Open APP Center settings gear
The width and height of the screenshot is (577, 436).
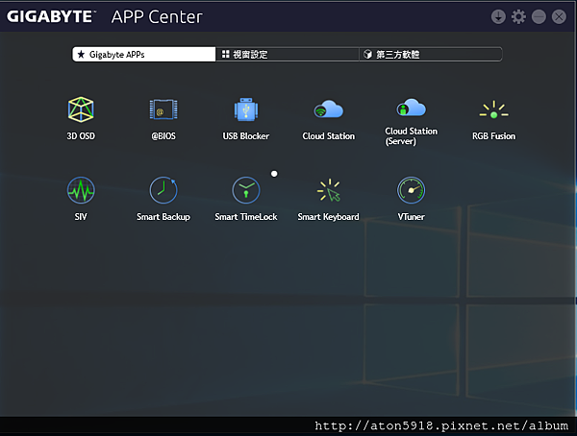click(518, 17)
